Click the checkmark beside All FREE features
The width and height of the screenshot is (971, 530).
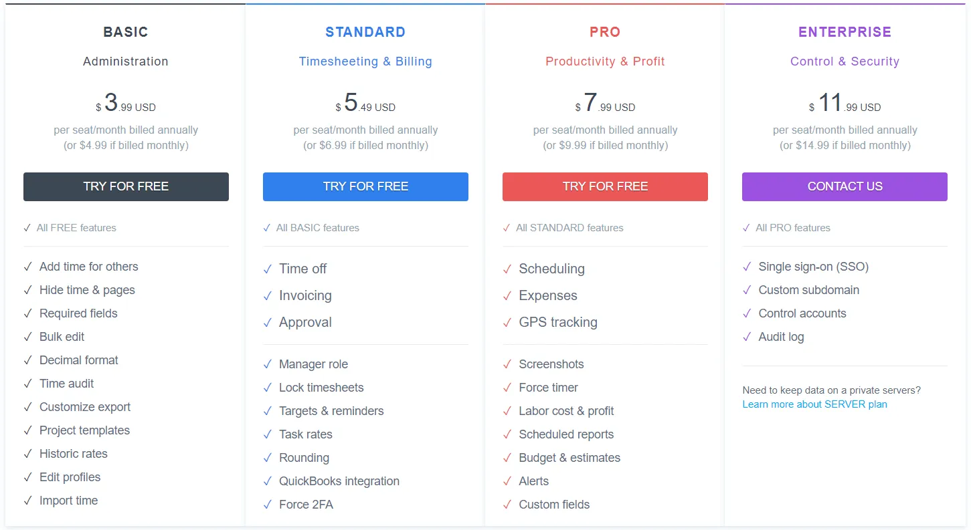coord(27,227)
